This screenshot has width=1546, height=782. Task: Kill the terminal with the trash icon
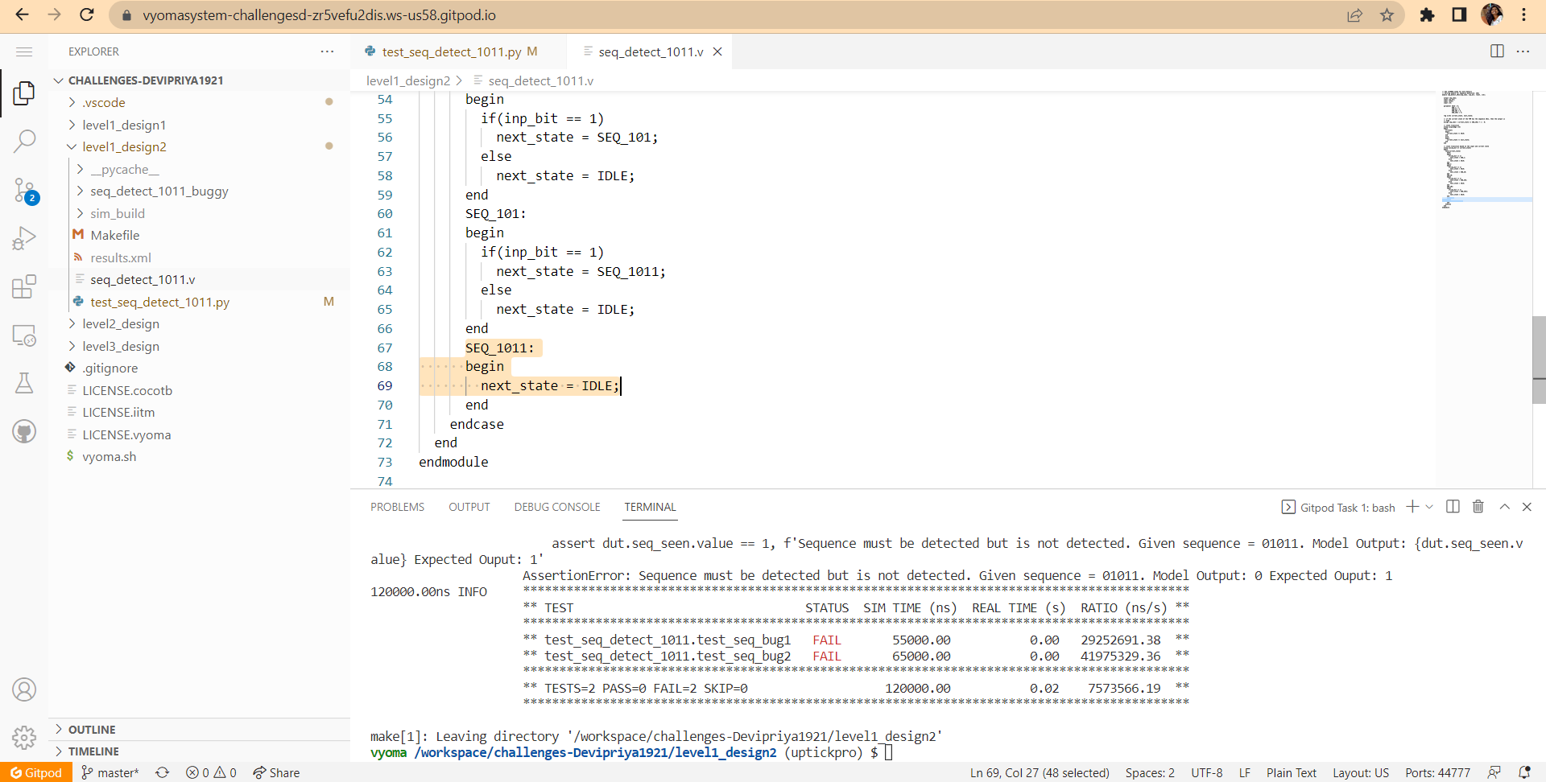(1478, 507)
